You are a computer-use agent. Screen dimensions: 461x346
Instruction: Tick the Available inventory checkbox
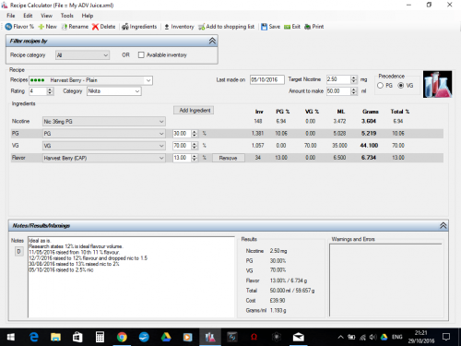141,55
